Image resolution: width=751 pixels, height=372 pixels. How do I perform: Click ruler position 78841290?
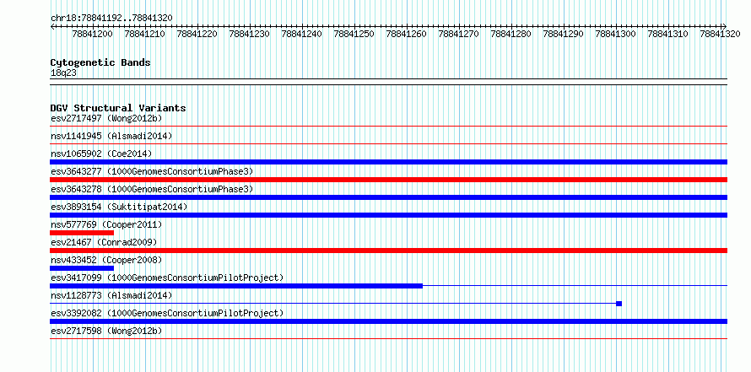pos(564,34)
